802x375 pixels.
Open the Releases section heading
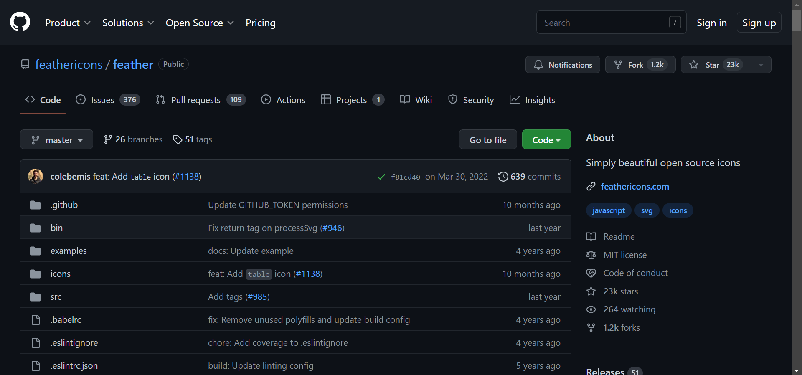pyautogui.click(x=605, y=371)
